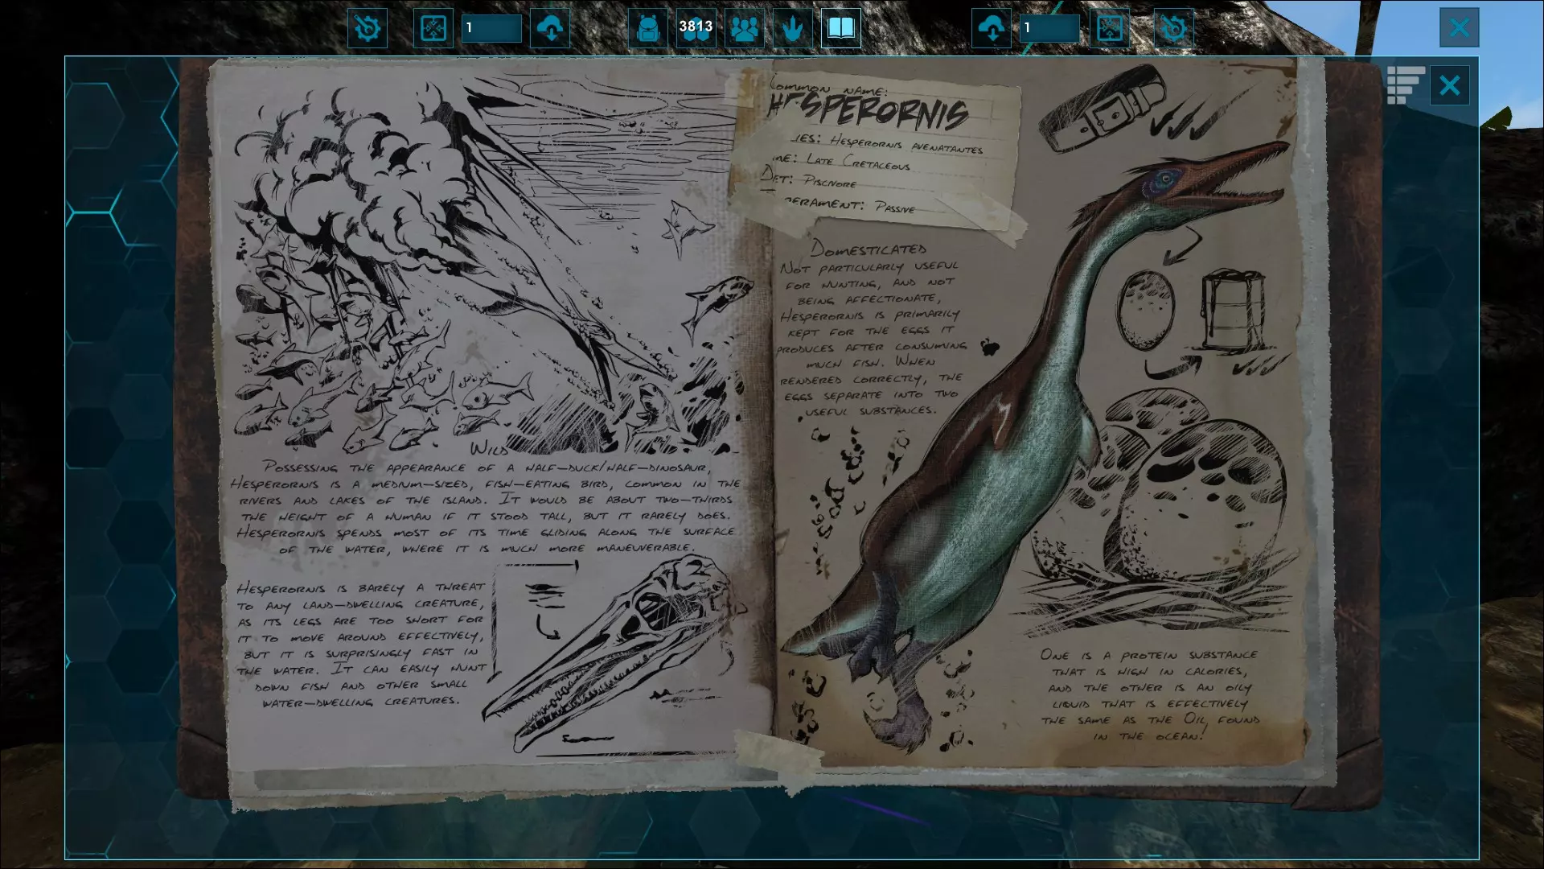
Task: Open the dino footprint tab
Action: (x=793, y=28)
